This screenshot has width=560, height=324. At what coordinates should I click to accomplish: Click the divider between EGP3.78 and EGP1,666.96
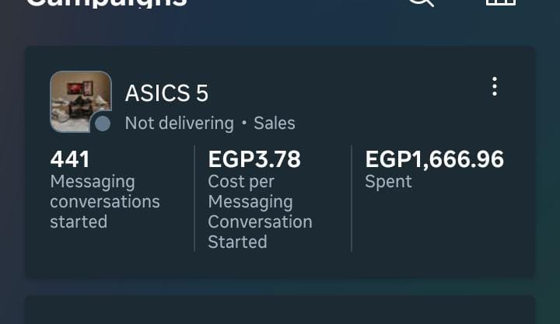[x=352, y=198]
